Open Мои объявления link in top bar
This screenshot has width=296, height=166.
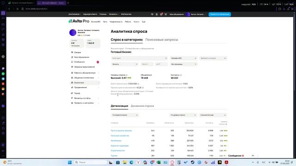177,14
